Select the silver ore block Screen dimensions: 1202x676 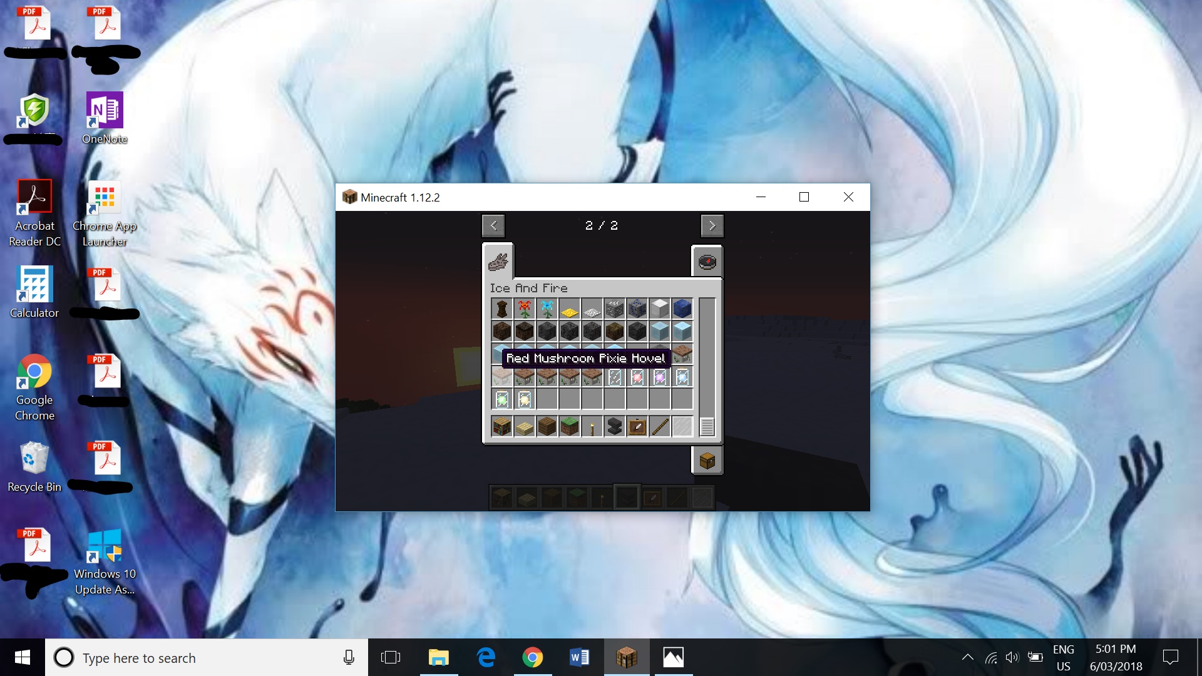614,307
